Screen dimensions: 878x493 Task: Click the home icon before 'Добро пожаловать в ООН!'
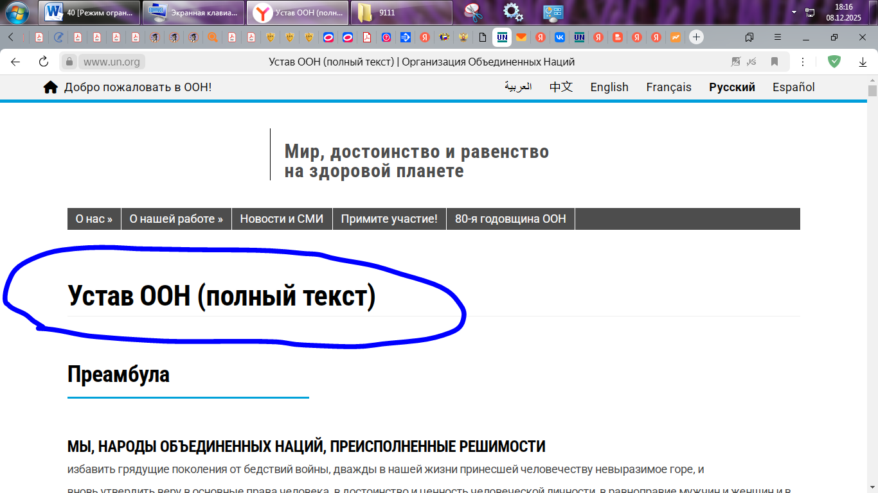coord(50,87)
